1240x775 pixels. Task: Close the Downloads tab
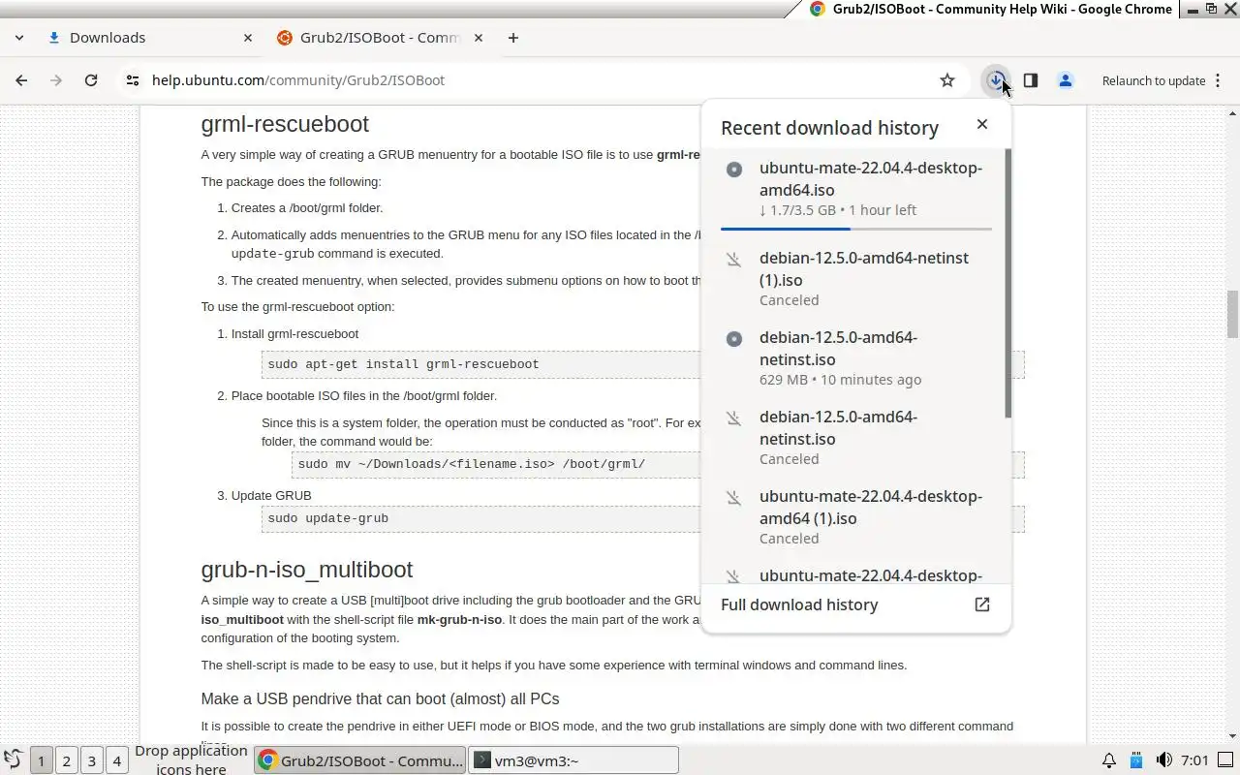coord(248,38)
